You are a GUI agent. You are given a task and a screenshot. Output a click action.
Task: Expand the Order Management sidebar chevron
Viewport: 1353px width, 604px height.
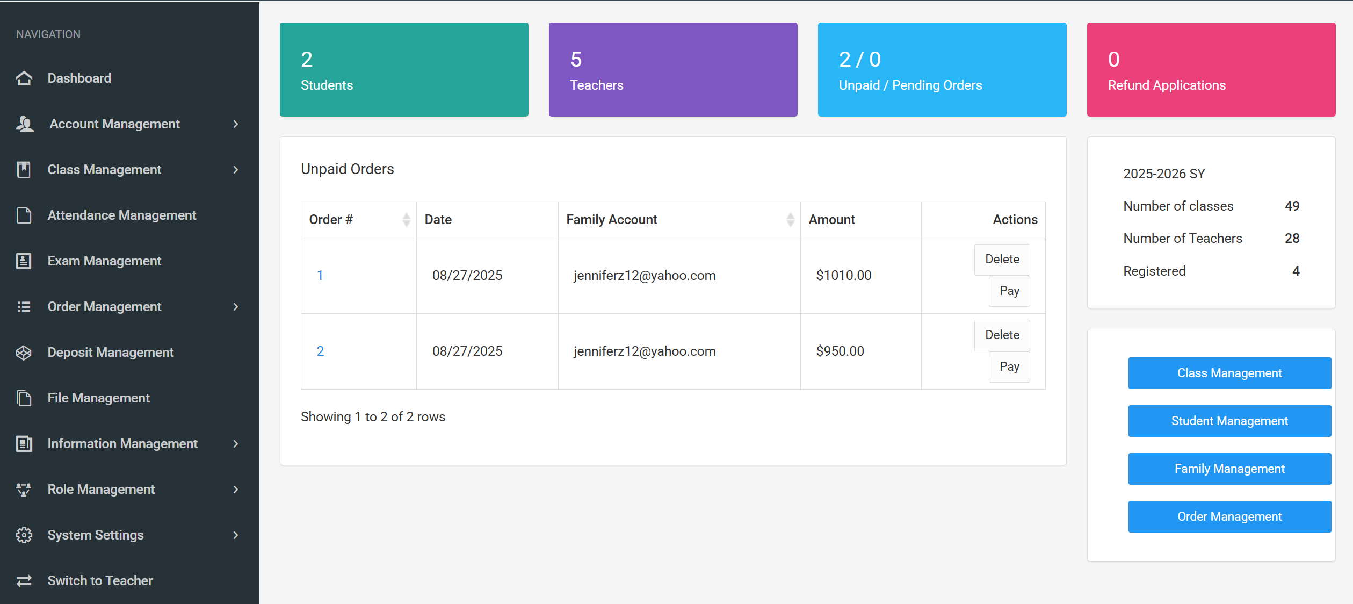click(x=236, y=307)
